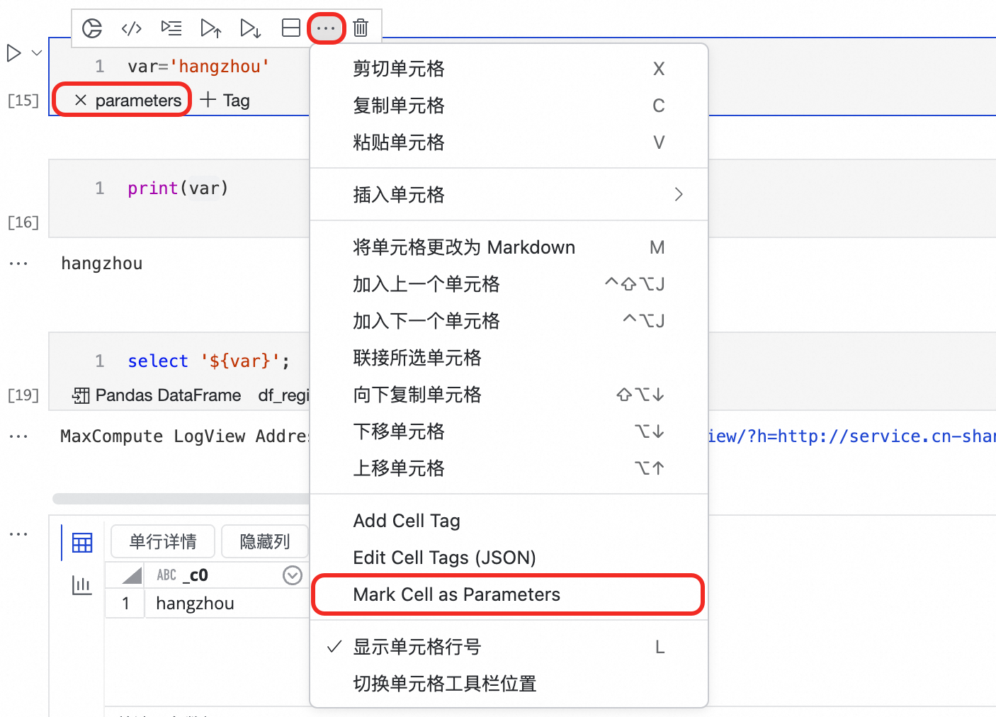This screenshot has height=717, width=996.
Task: Click the Pandas DataFrame output type icon
Action: 81,395
